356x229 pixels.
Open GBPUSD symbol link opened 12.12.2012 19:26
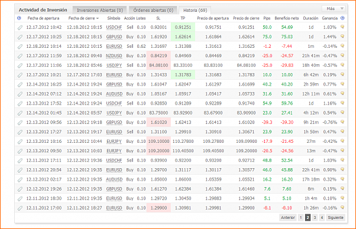(114, 189)
